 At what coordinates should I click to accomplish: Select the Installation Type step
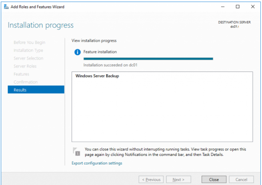[28, 50]
